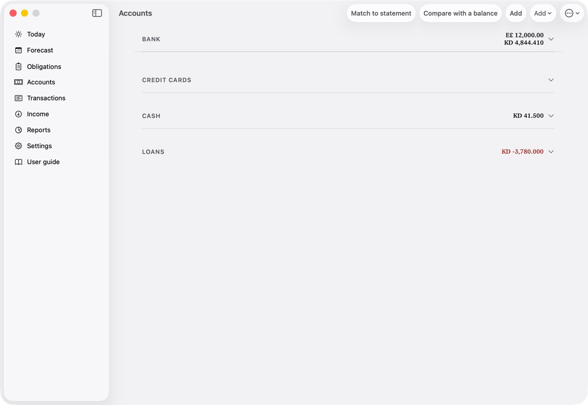
Task: Click the User guide book icon
Action: click(18, 162)
